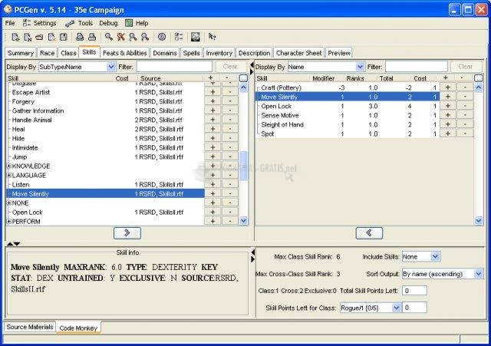Screen dimensions: 491x346
Task: Click the left arrow remove-skill button
Action: point(369,233)
